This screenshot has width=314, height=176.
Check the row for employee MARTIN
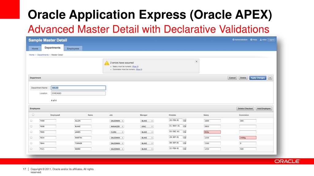click(31, 138)
